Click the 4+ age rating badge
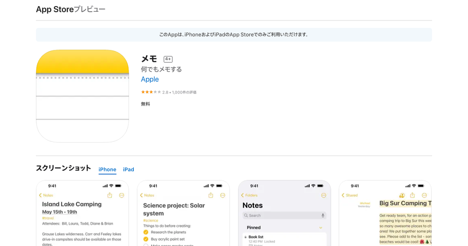 click(168, 59)
